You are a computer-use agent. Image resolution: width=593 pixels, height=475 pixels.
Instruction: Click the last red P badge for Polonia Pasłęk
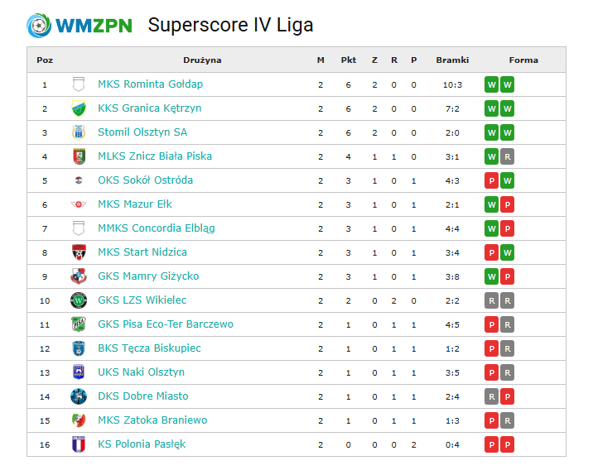508,444
